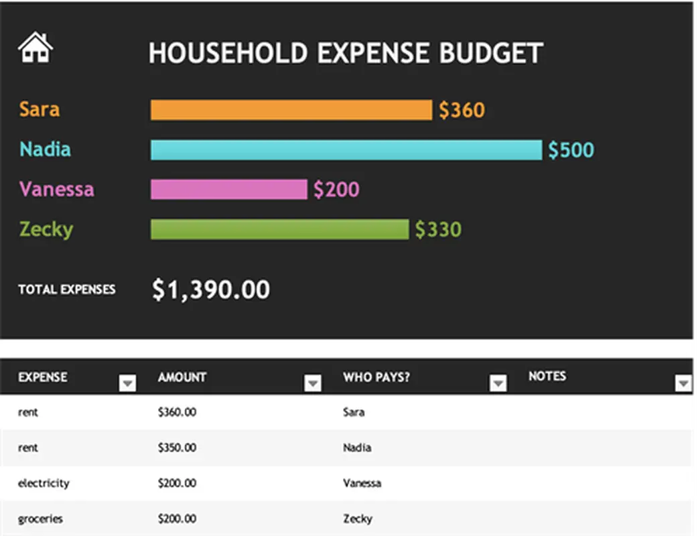698x536 pixels.
Task: Click the $360.00 rent amount cell
Action: 177,412
